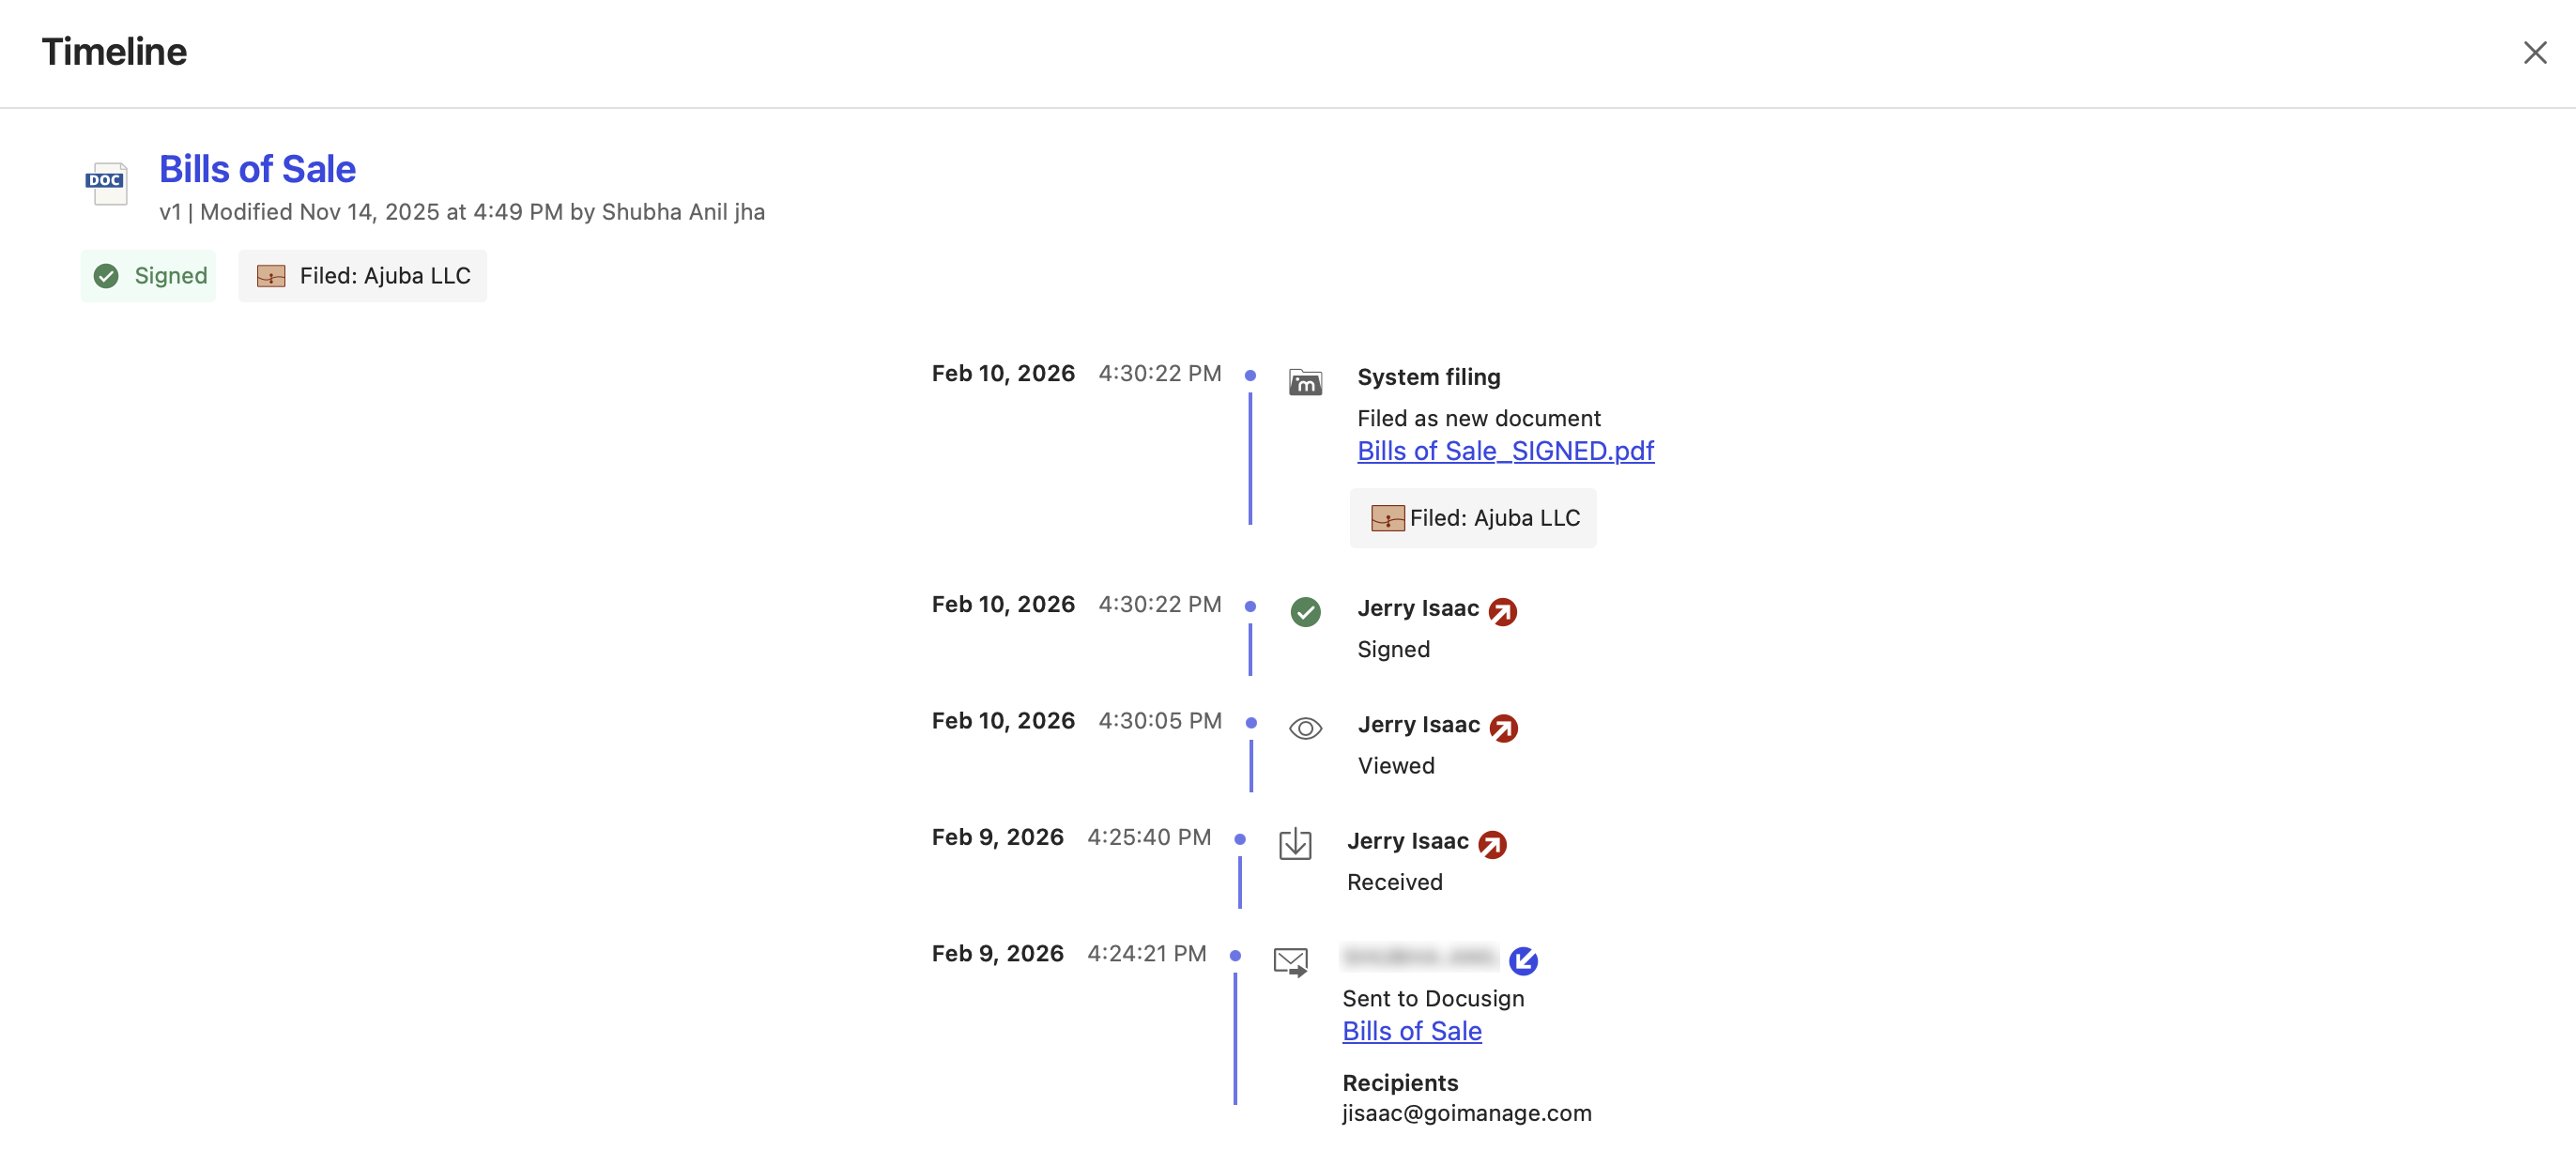Click the Signed status badge
The height and width of the screenshot is (1166, 2576).
149,276
